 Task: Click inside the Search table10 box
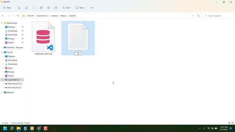pos(218,16)
